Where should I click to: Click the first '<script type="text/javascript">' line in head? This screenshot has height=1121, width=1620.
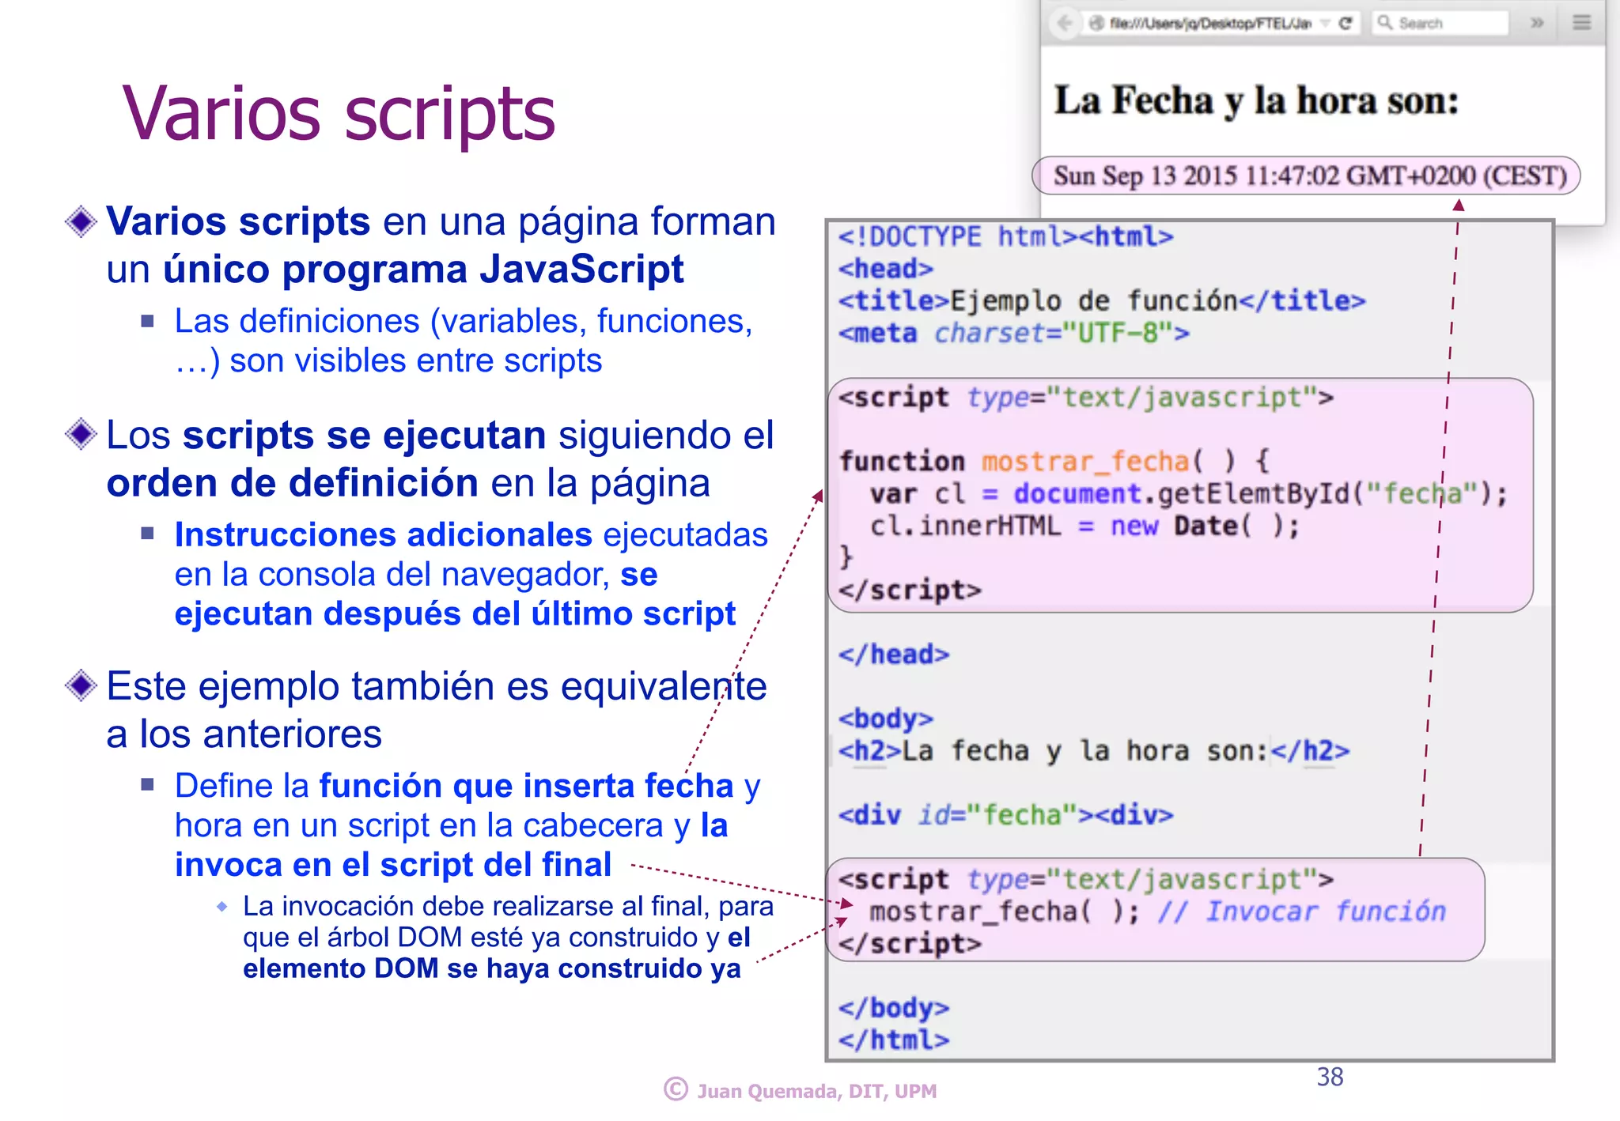(1085, 397)
